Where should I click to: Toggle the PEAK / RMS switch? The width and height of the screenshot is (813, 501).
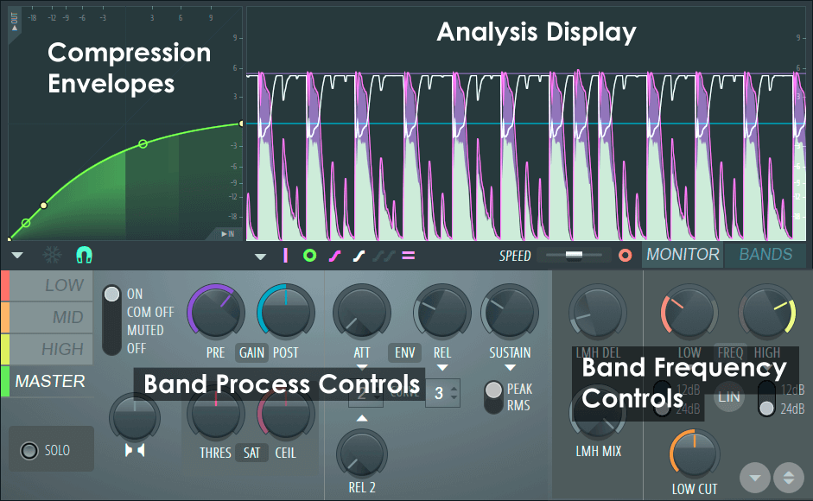click(x=493, y=397)
